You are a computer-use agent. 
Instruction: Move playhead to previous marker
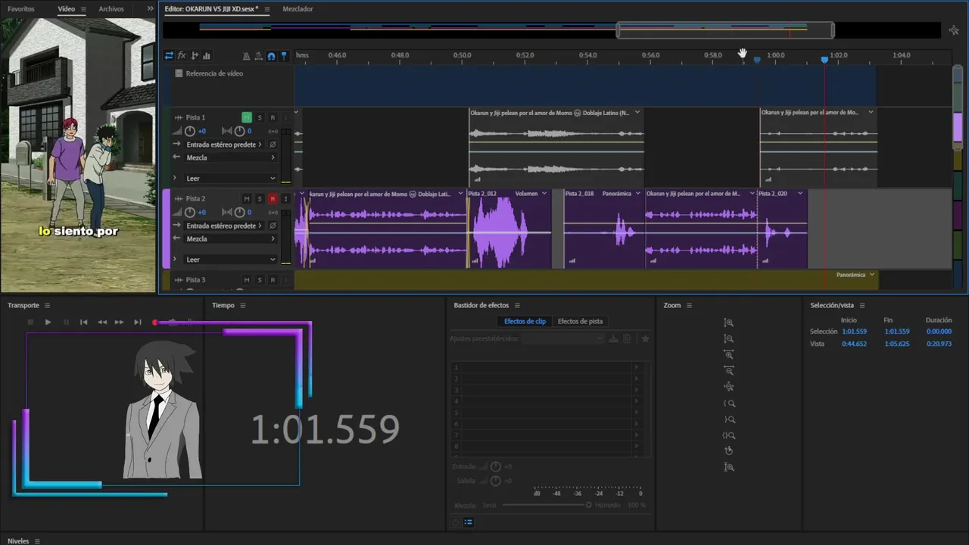click(x=84, y=322)
